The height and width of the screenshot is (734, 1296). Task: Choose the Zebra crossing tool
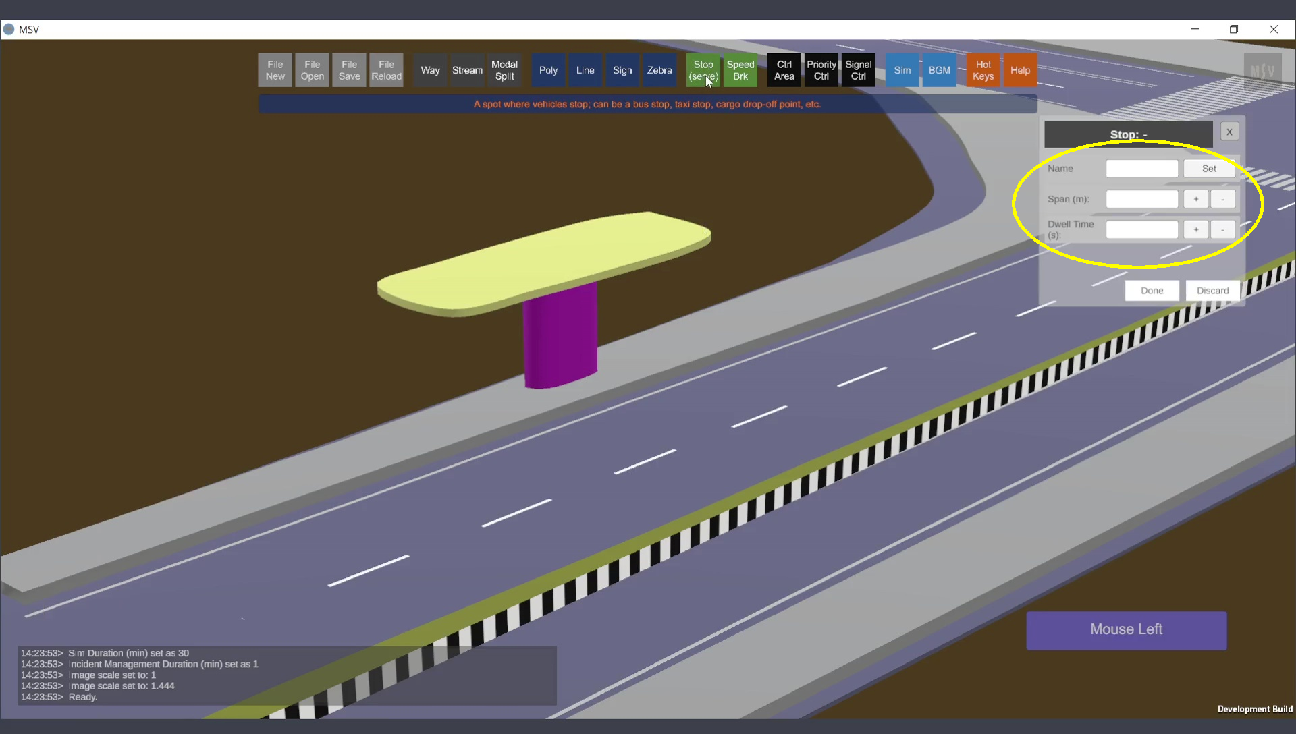click(659, 70)
